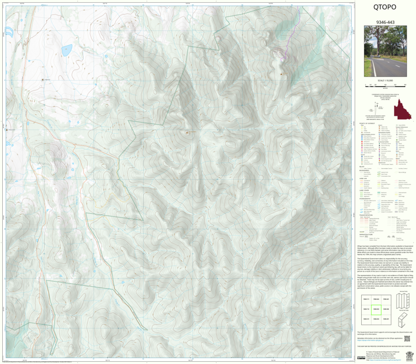Open the roadside tree photo thumbnail
416x364 pixels.
pos(385,52)
